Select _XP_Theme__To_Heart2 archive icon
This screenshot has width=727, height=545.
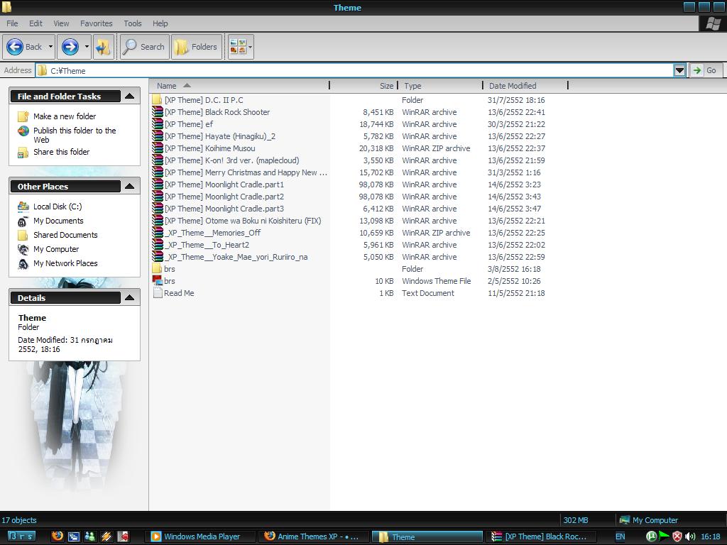coord(157,244)
